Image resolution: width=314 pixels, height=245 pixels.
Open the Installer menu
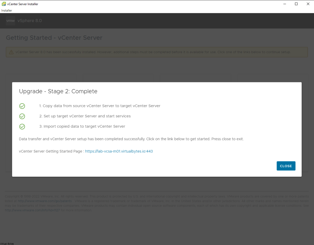pos(6,10)
